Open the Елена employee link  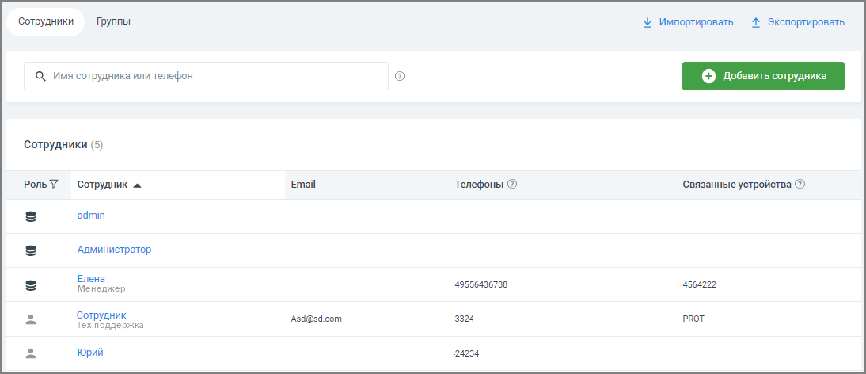click(91, 278)
